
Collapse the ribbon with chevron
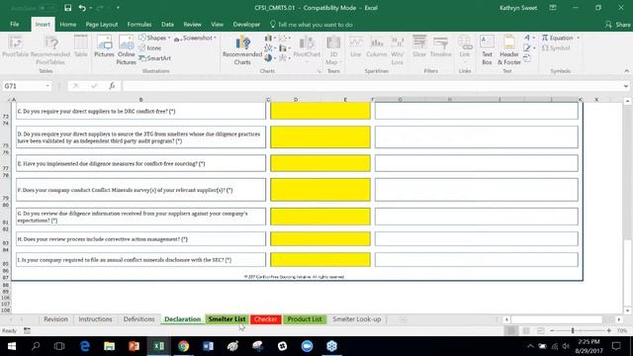coord(626,71)
